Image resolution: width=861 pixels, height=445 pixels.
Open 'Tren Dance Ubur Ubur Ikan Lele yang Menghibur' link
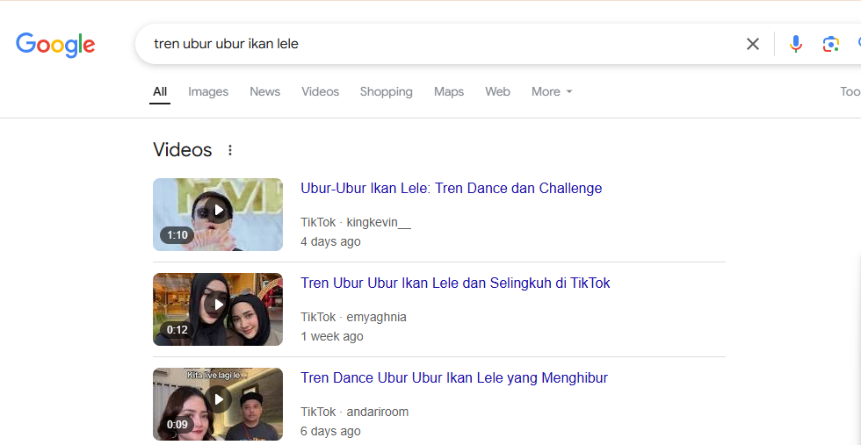[x=454, y=378]
